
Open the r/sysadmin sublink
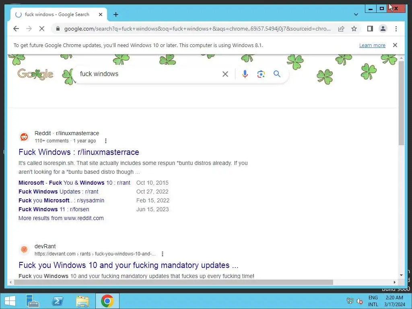(61, 200)
